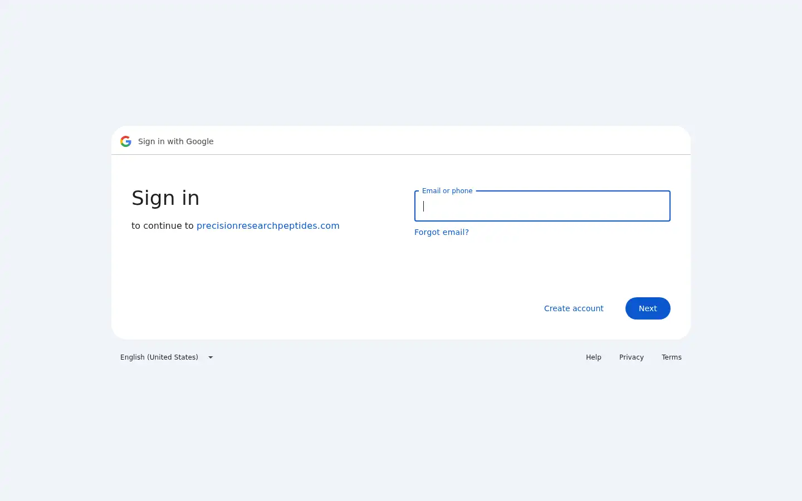Click the Next button
Image resolution: width=802 pixels, height=501 pixels.
pyautogui.click(x=648, y=308)
